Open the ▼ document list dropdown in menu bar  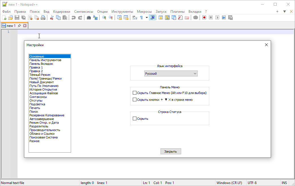pos(285,12)
